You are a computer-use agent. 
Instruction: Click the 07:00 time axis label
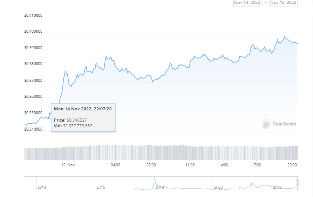[151, 165]
